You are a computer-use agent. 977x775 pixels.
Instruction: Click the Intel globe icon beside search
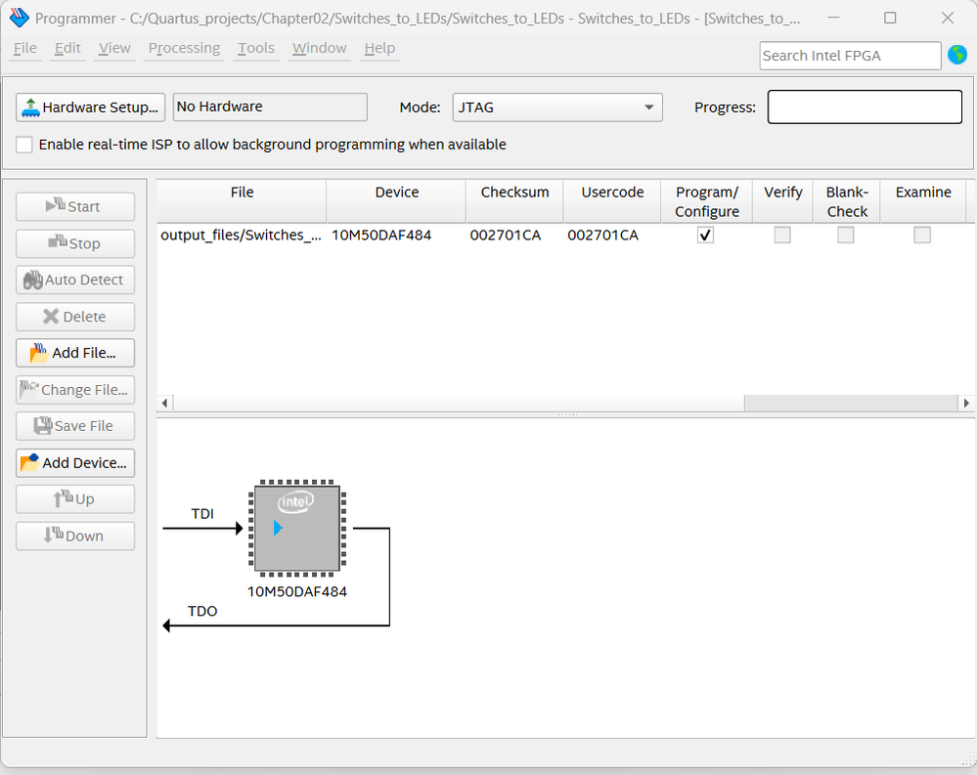(957, 55)
